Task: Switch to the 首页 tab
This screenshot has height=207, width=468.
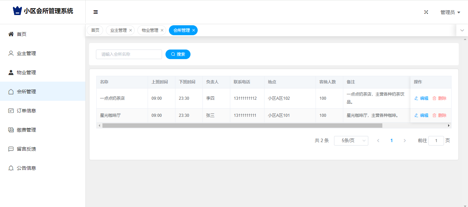Action: click(95, 30)
